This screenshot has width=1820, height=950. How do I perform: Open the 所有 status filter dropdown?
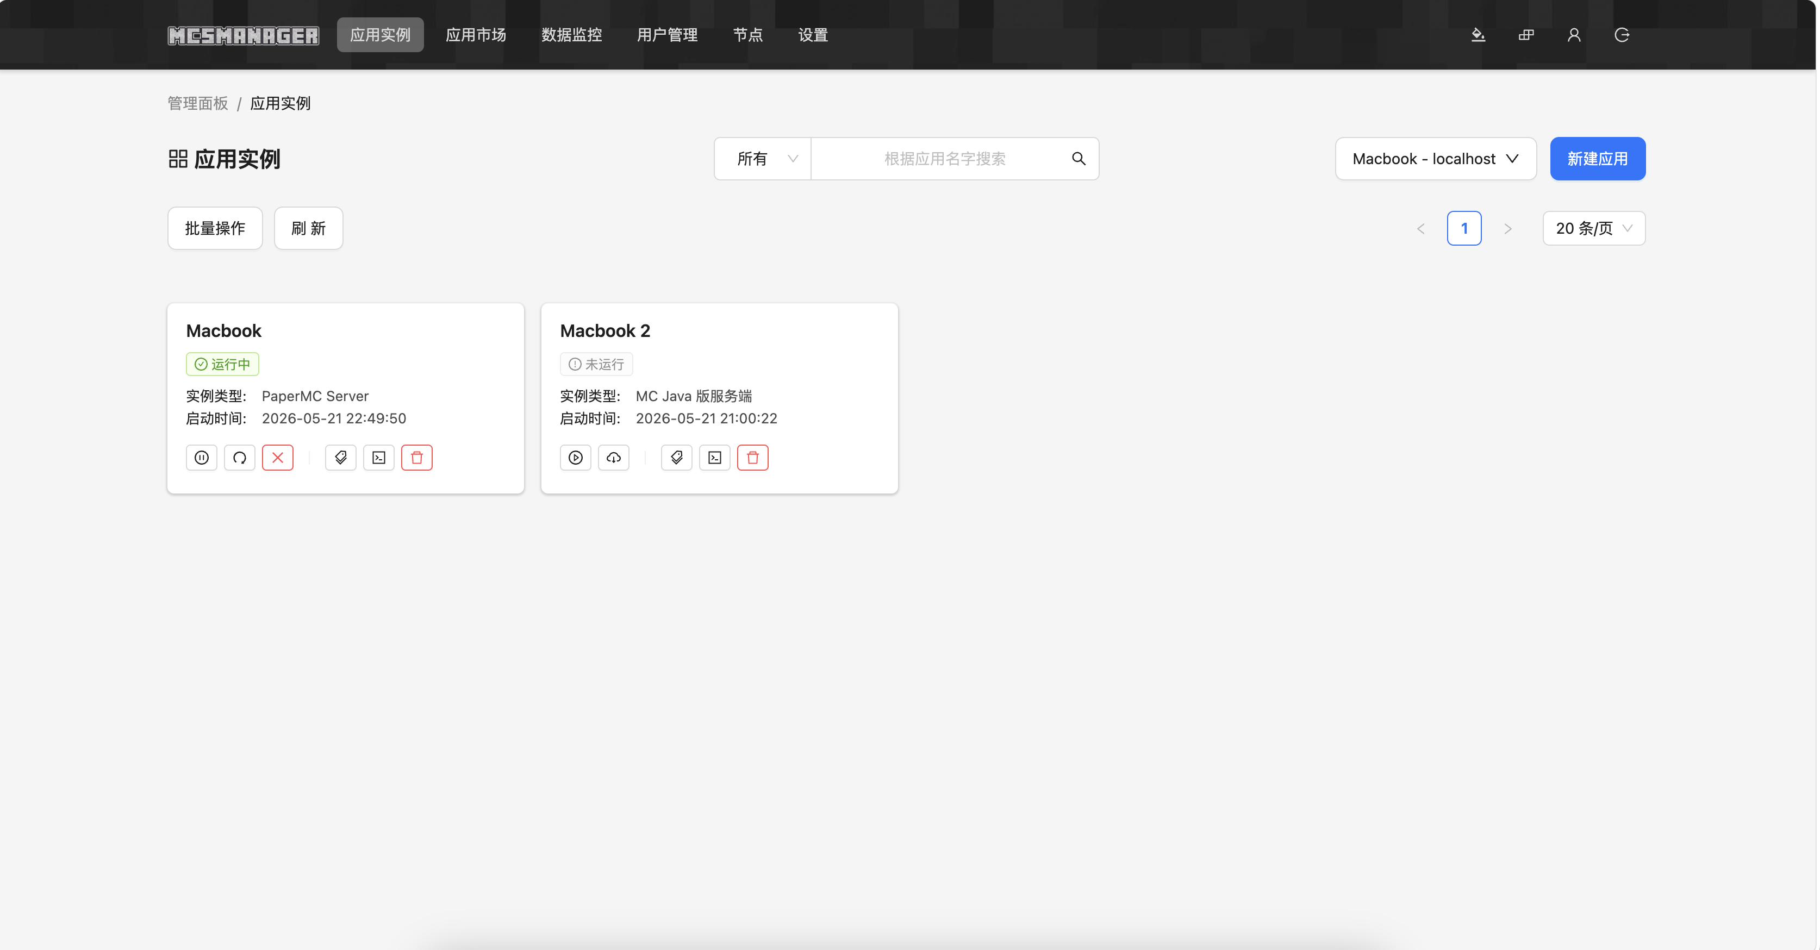pos(763,159)
